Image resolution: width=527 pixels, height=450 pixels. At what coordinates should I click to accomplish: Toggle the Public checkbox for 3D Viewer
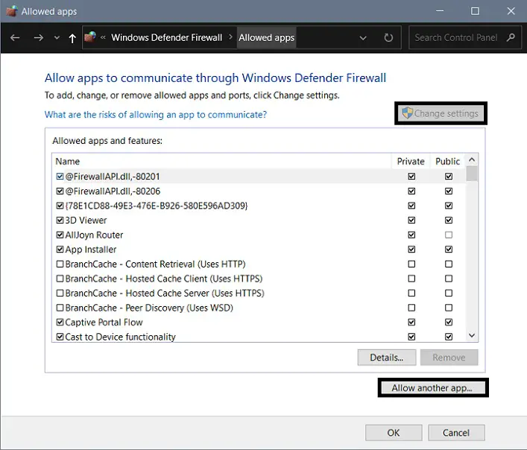click(x=448, y=221)
